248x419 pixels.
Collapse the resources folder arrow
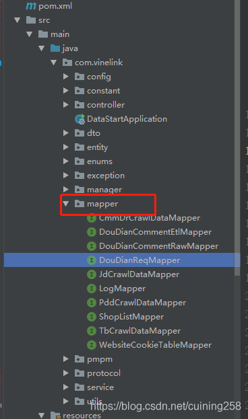[42, 416]
